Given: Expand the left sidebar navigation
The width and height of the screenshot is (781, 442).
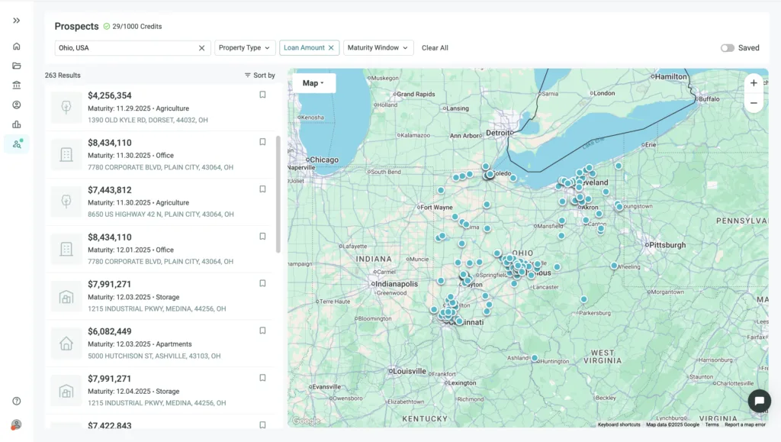Looking at the screenshot, I should coord(16,21).
